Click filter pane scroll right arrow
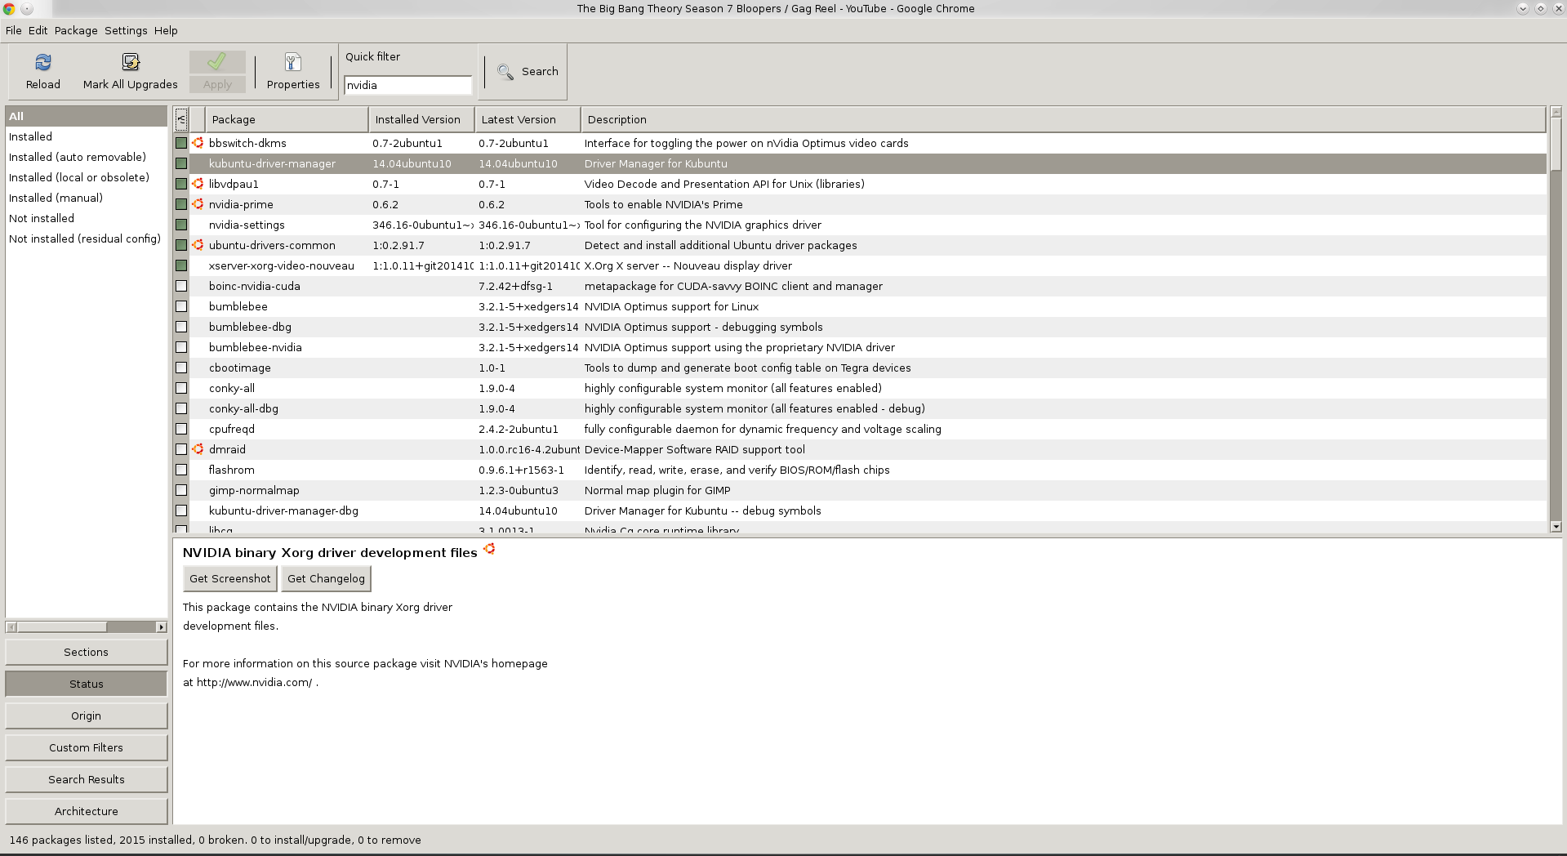Viewport: 1567px width, 856px height. pyautogui.click(x=162, y=627)
